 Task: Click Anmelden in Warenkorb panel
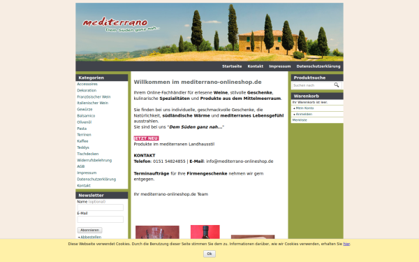[304, 114]
